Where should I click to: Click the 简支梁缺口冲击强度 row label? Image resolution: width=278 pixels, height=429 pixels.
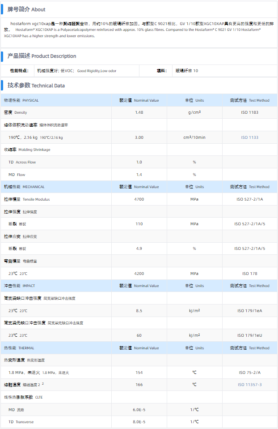(x=40, y=298)
